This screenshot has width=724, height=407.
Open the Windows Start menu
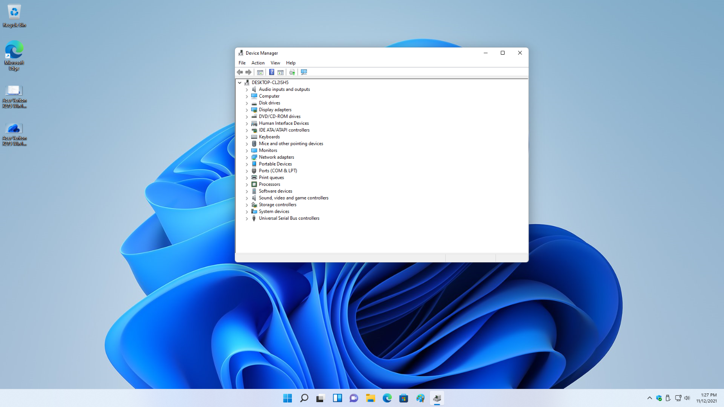pyautogui.click(x=287, y=398)
